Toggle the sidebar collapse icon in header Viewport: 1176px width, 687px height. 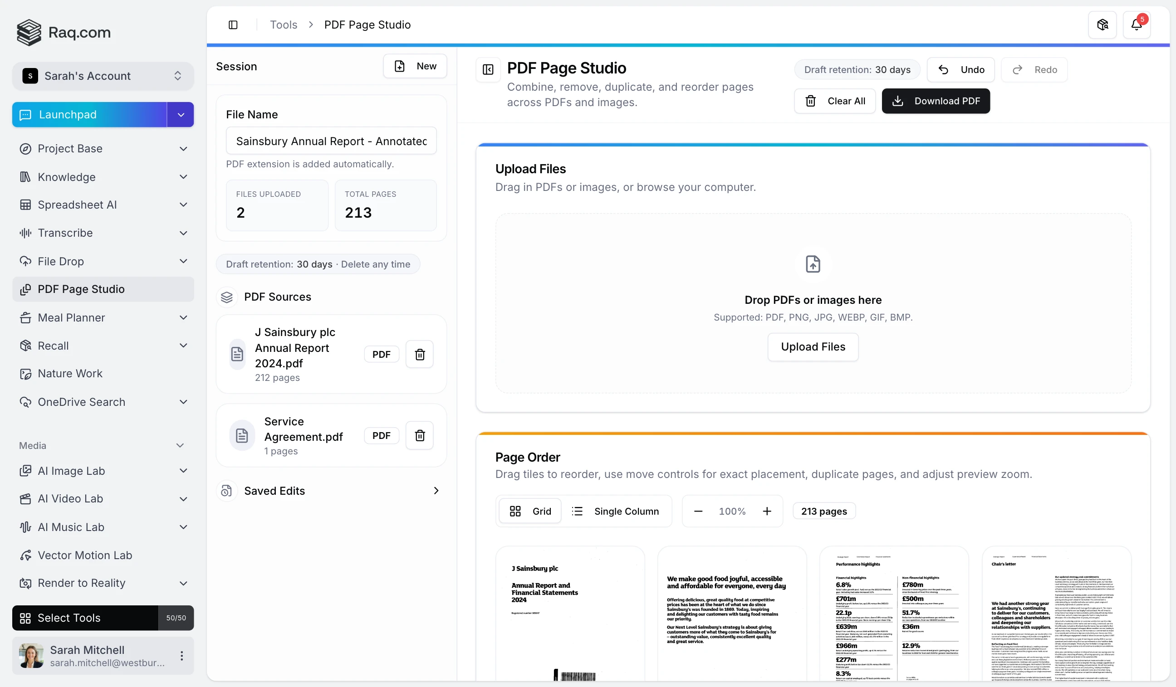point(233,25)
